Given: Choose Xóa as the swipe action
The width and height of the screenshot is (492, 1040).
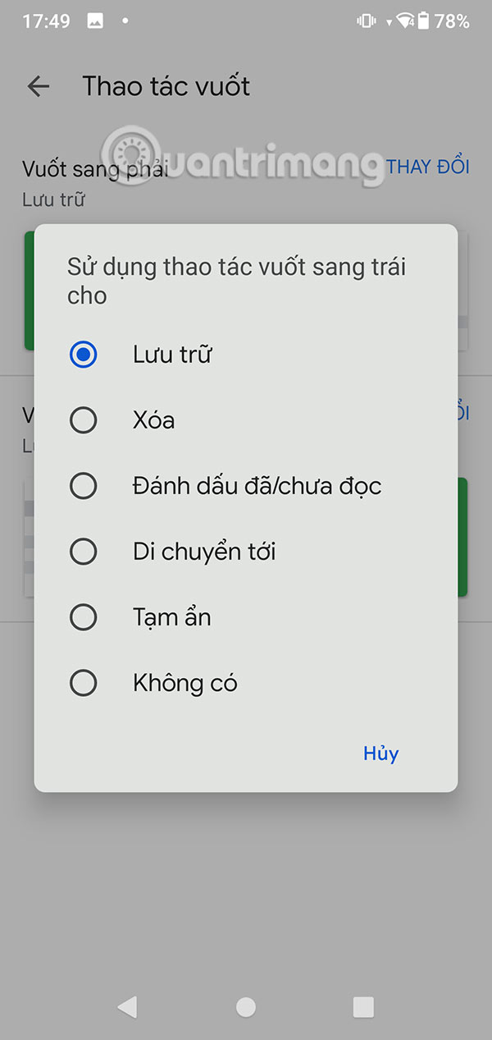Looking at the screenshot, I should [x=83, y=419].
